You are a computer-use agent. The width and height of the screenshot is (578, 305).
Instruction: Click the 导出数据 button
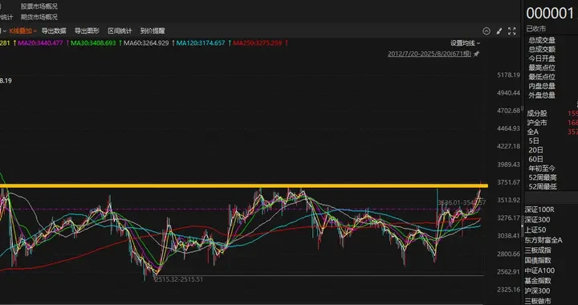(x=54, y=31)
